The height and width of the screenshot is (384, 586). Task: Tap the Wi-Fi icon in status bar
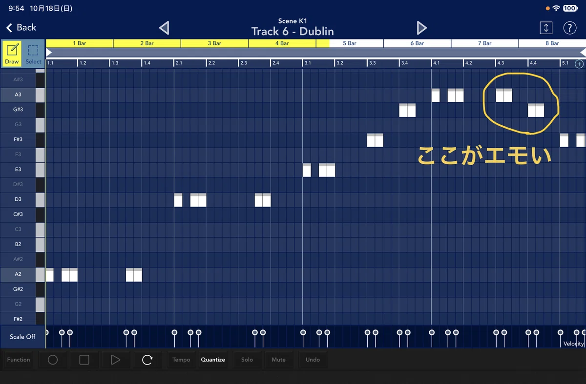point(556,8)
